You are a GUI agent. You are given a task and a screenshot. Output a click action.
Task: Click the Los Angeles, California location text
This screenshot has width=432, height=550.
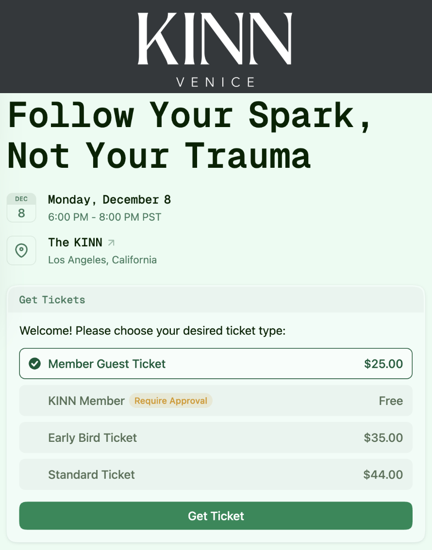102,260
